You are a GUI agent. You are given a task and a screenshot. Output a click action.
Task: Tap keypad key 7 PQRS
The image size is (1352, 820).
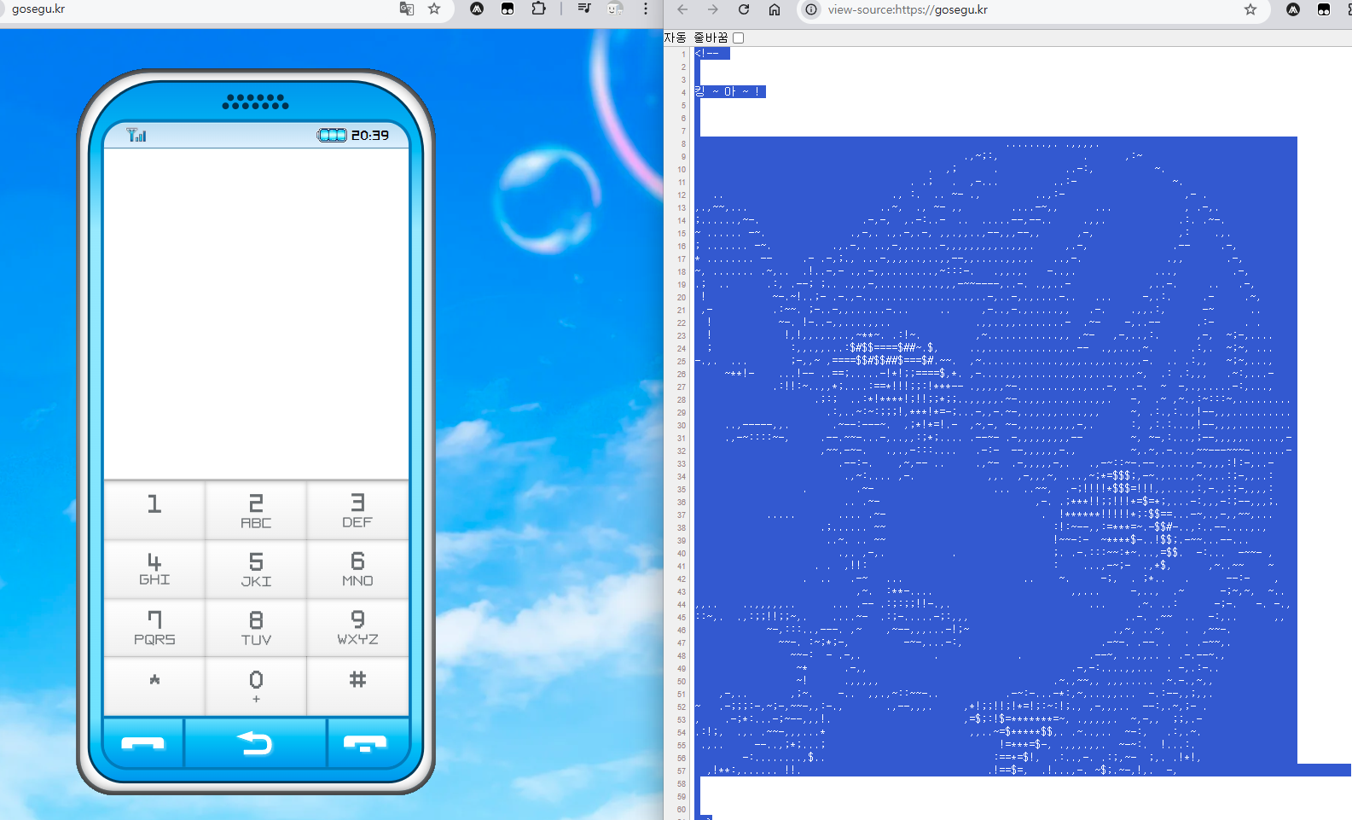click(x=154, y=628)
